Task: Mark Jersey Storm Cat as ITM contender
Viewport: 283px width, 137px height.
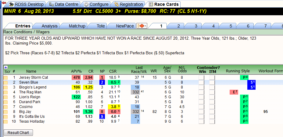Action: click(212, 78)
